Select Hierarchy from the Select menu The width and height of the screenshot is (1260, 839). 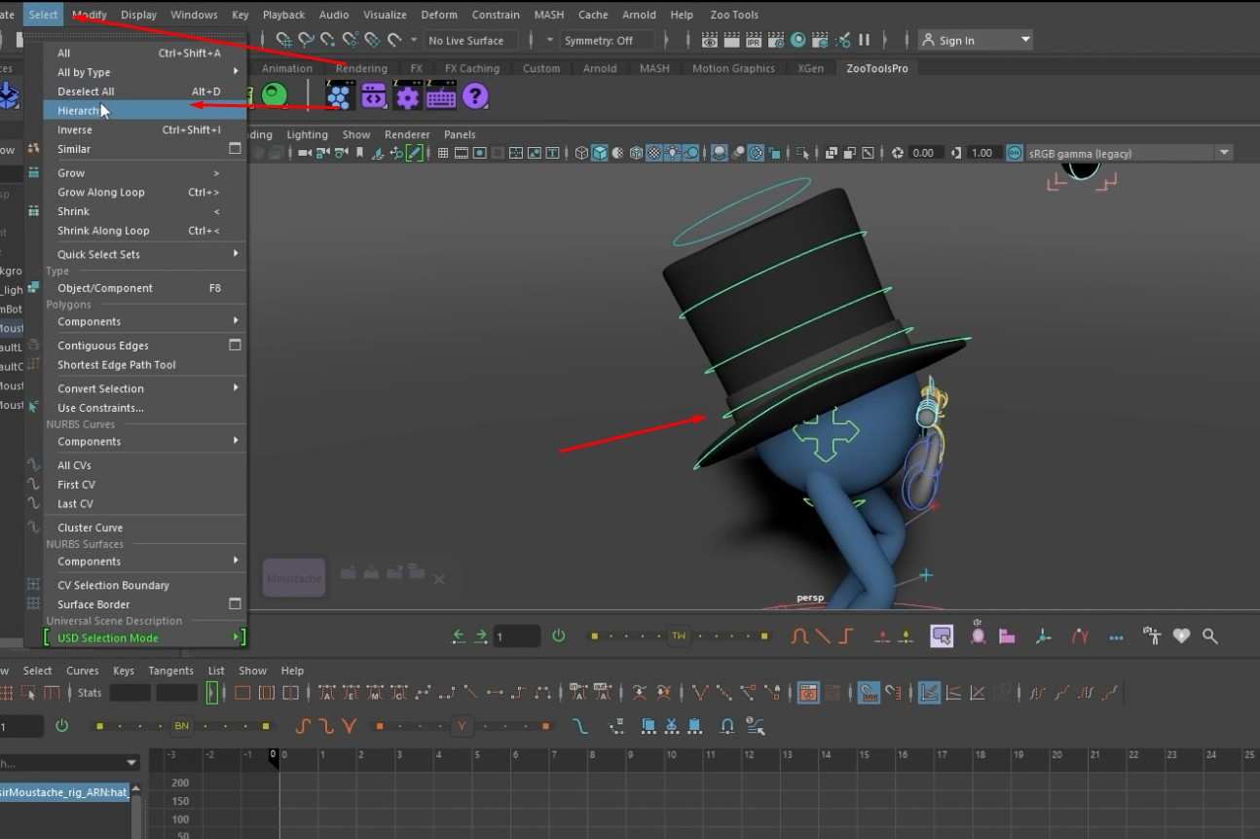(145, 110)
